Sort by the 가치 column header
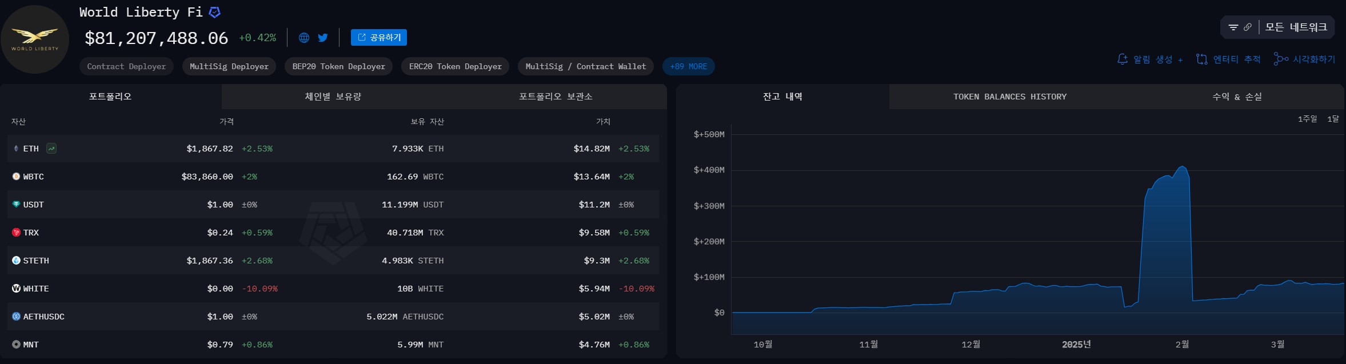 603,122
